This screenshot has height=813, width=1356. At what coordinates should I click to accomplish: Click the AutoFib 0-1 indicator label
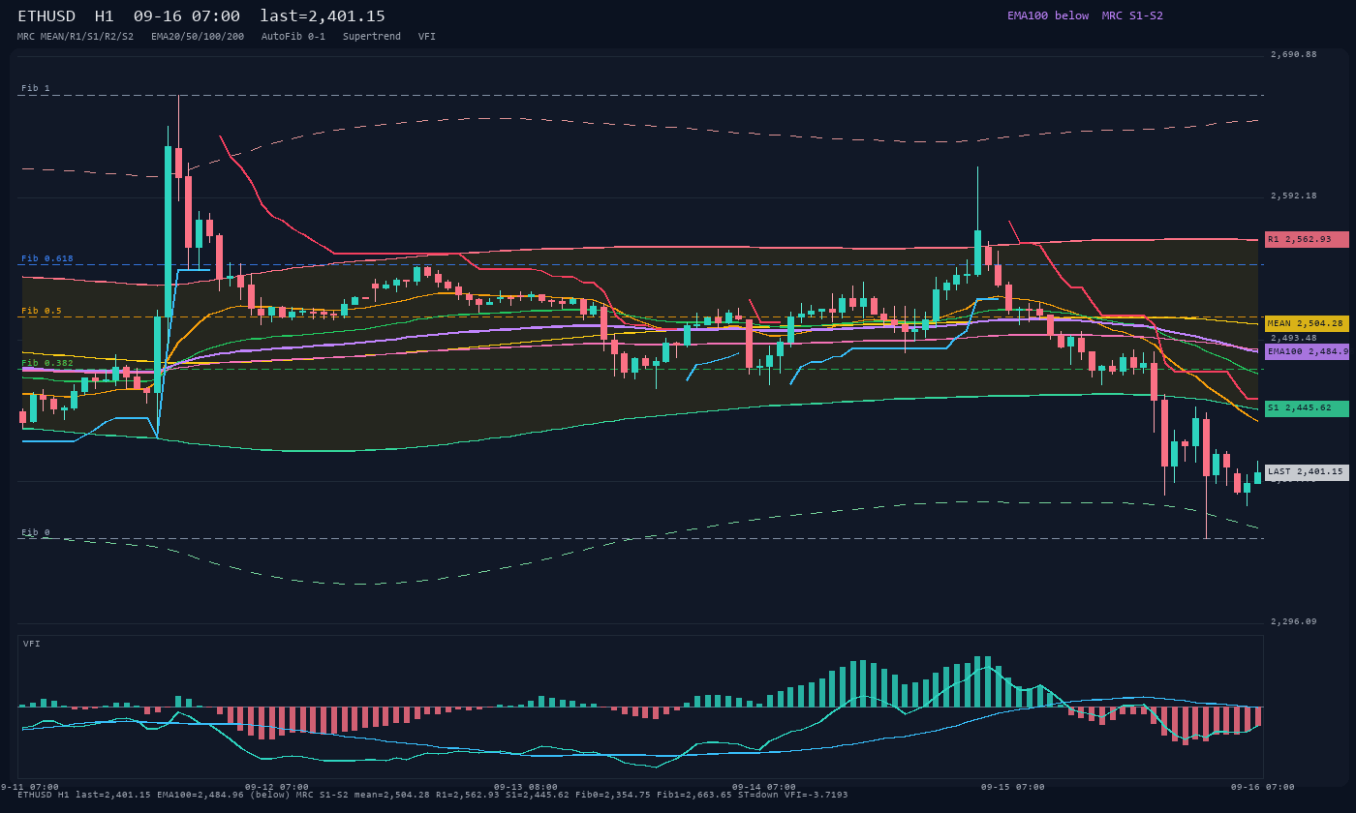293,36
